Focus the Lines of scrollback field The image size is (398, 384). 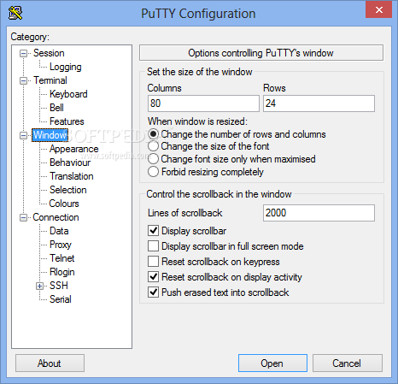(x=319, y=213)
